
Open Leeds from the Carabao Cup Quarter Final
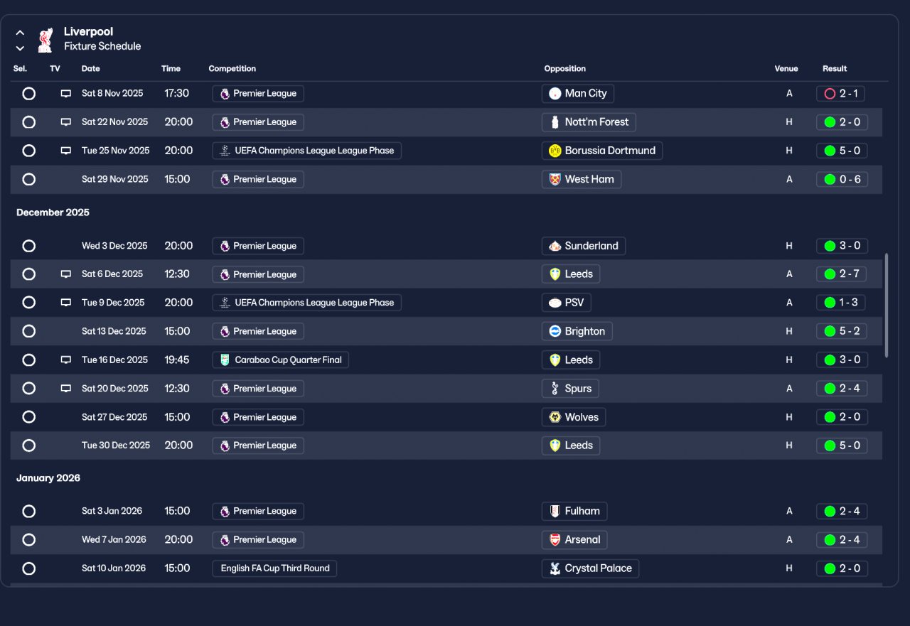[571, 360]
